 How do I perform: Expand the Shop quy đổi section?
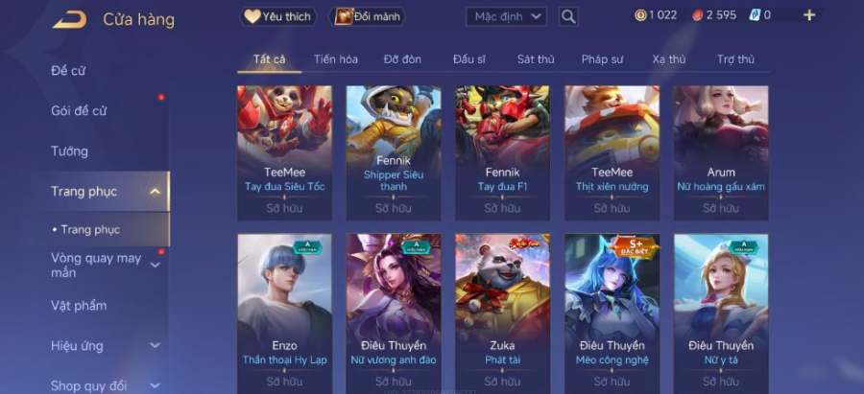(x=156, y=385)
